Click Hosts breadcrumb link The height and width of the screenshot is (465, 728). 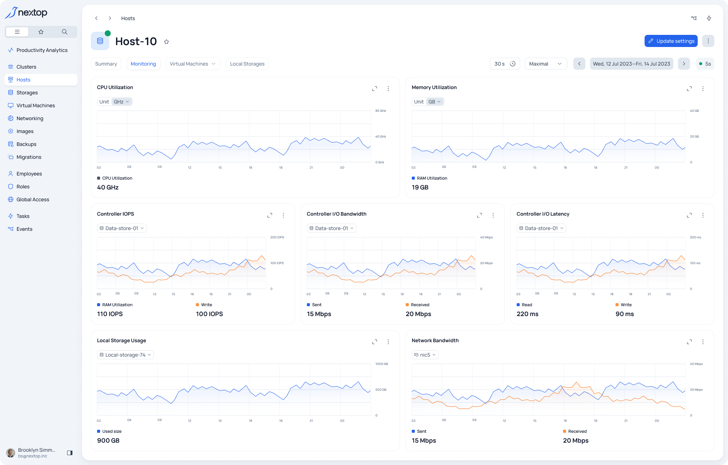[x=128, y=18]
